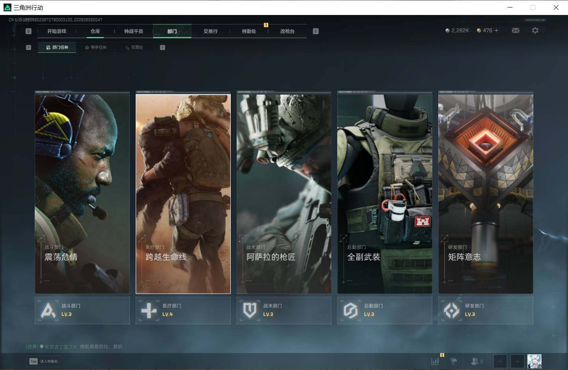Switch to the 开始游戏 tab
Viewport: 568px width, 370px height.
pyautogui.click(x=57, y=31)
